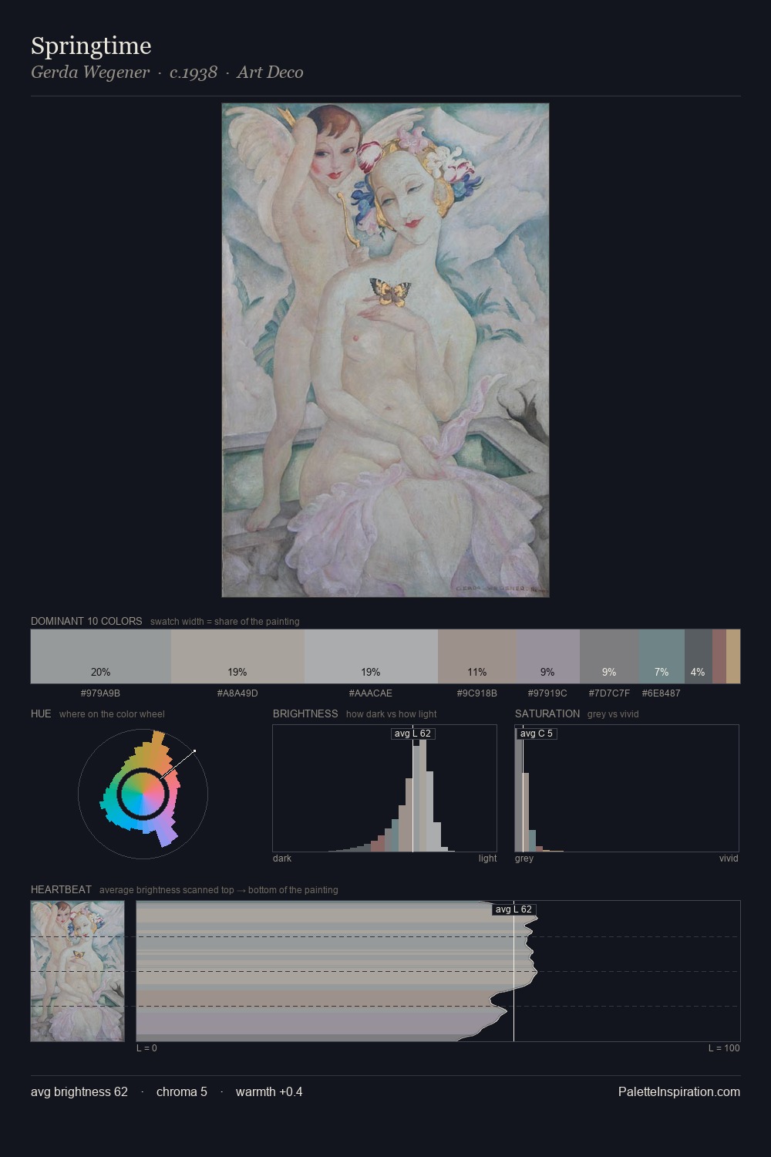Pick the #6E8487 teal swatch
This screenshot has height=1157, width=771.
click(662, 656)
